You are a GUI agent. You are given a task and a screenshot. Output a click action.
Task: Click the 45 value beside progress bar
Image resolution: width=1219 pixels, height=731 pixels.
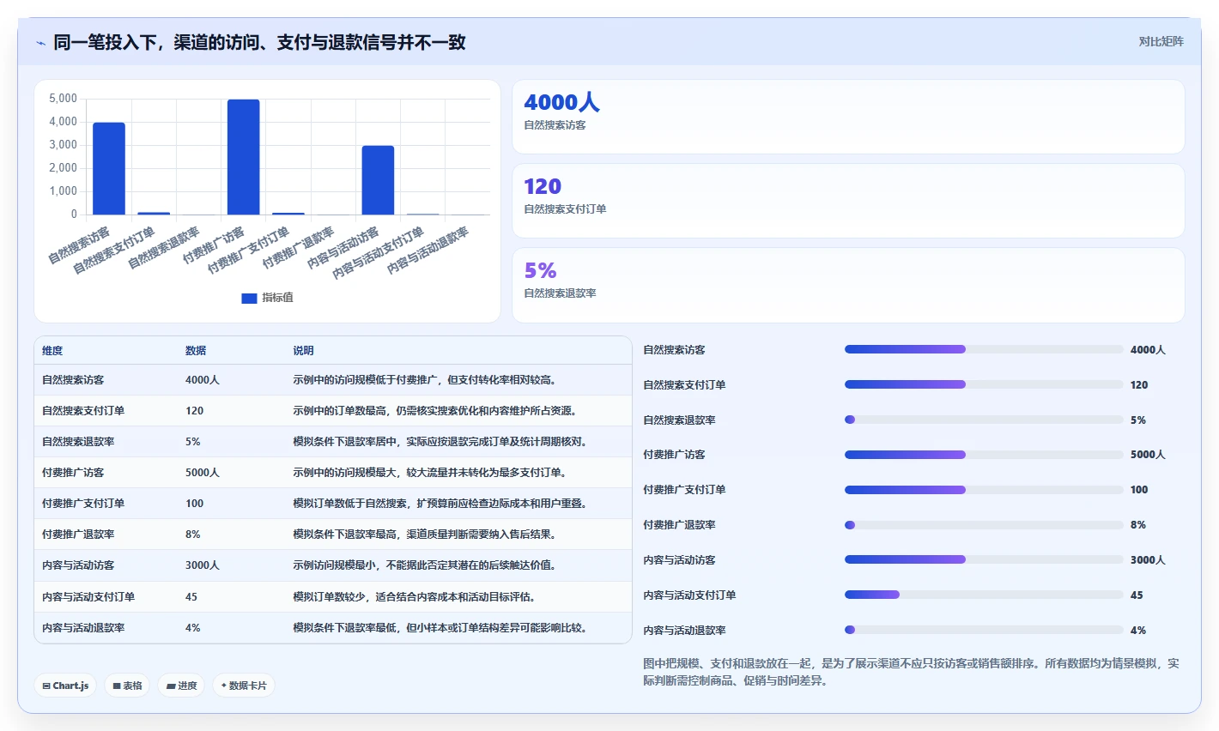click(1137, 595)
